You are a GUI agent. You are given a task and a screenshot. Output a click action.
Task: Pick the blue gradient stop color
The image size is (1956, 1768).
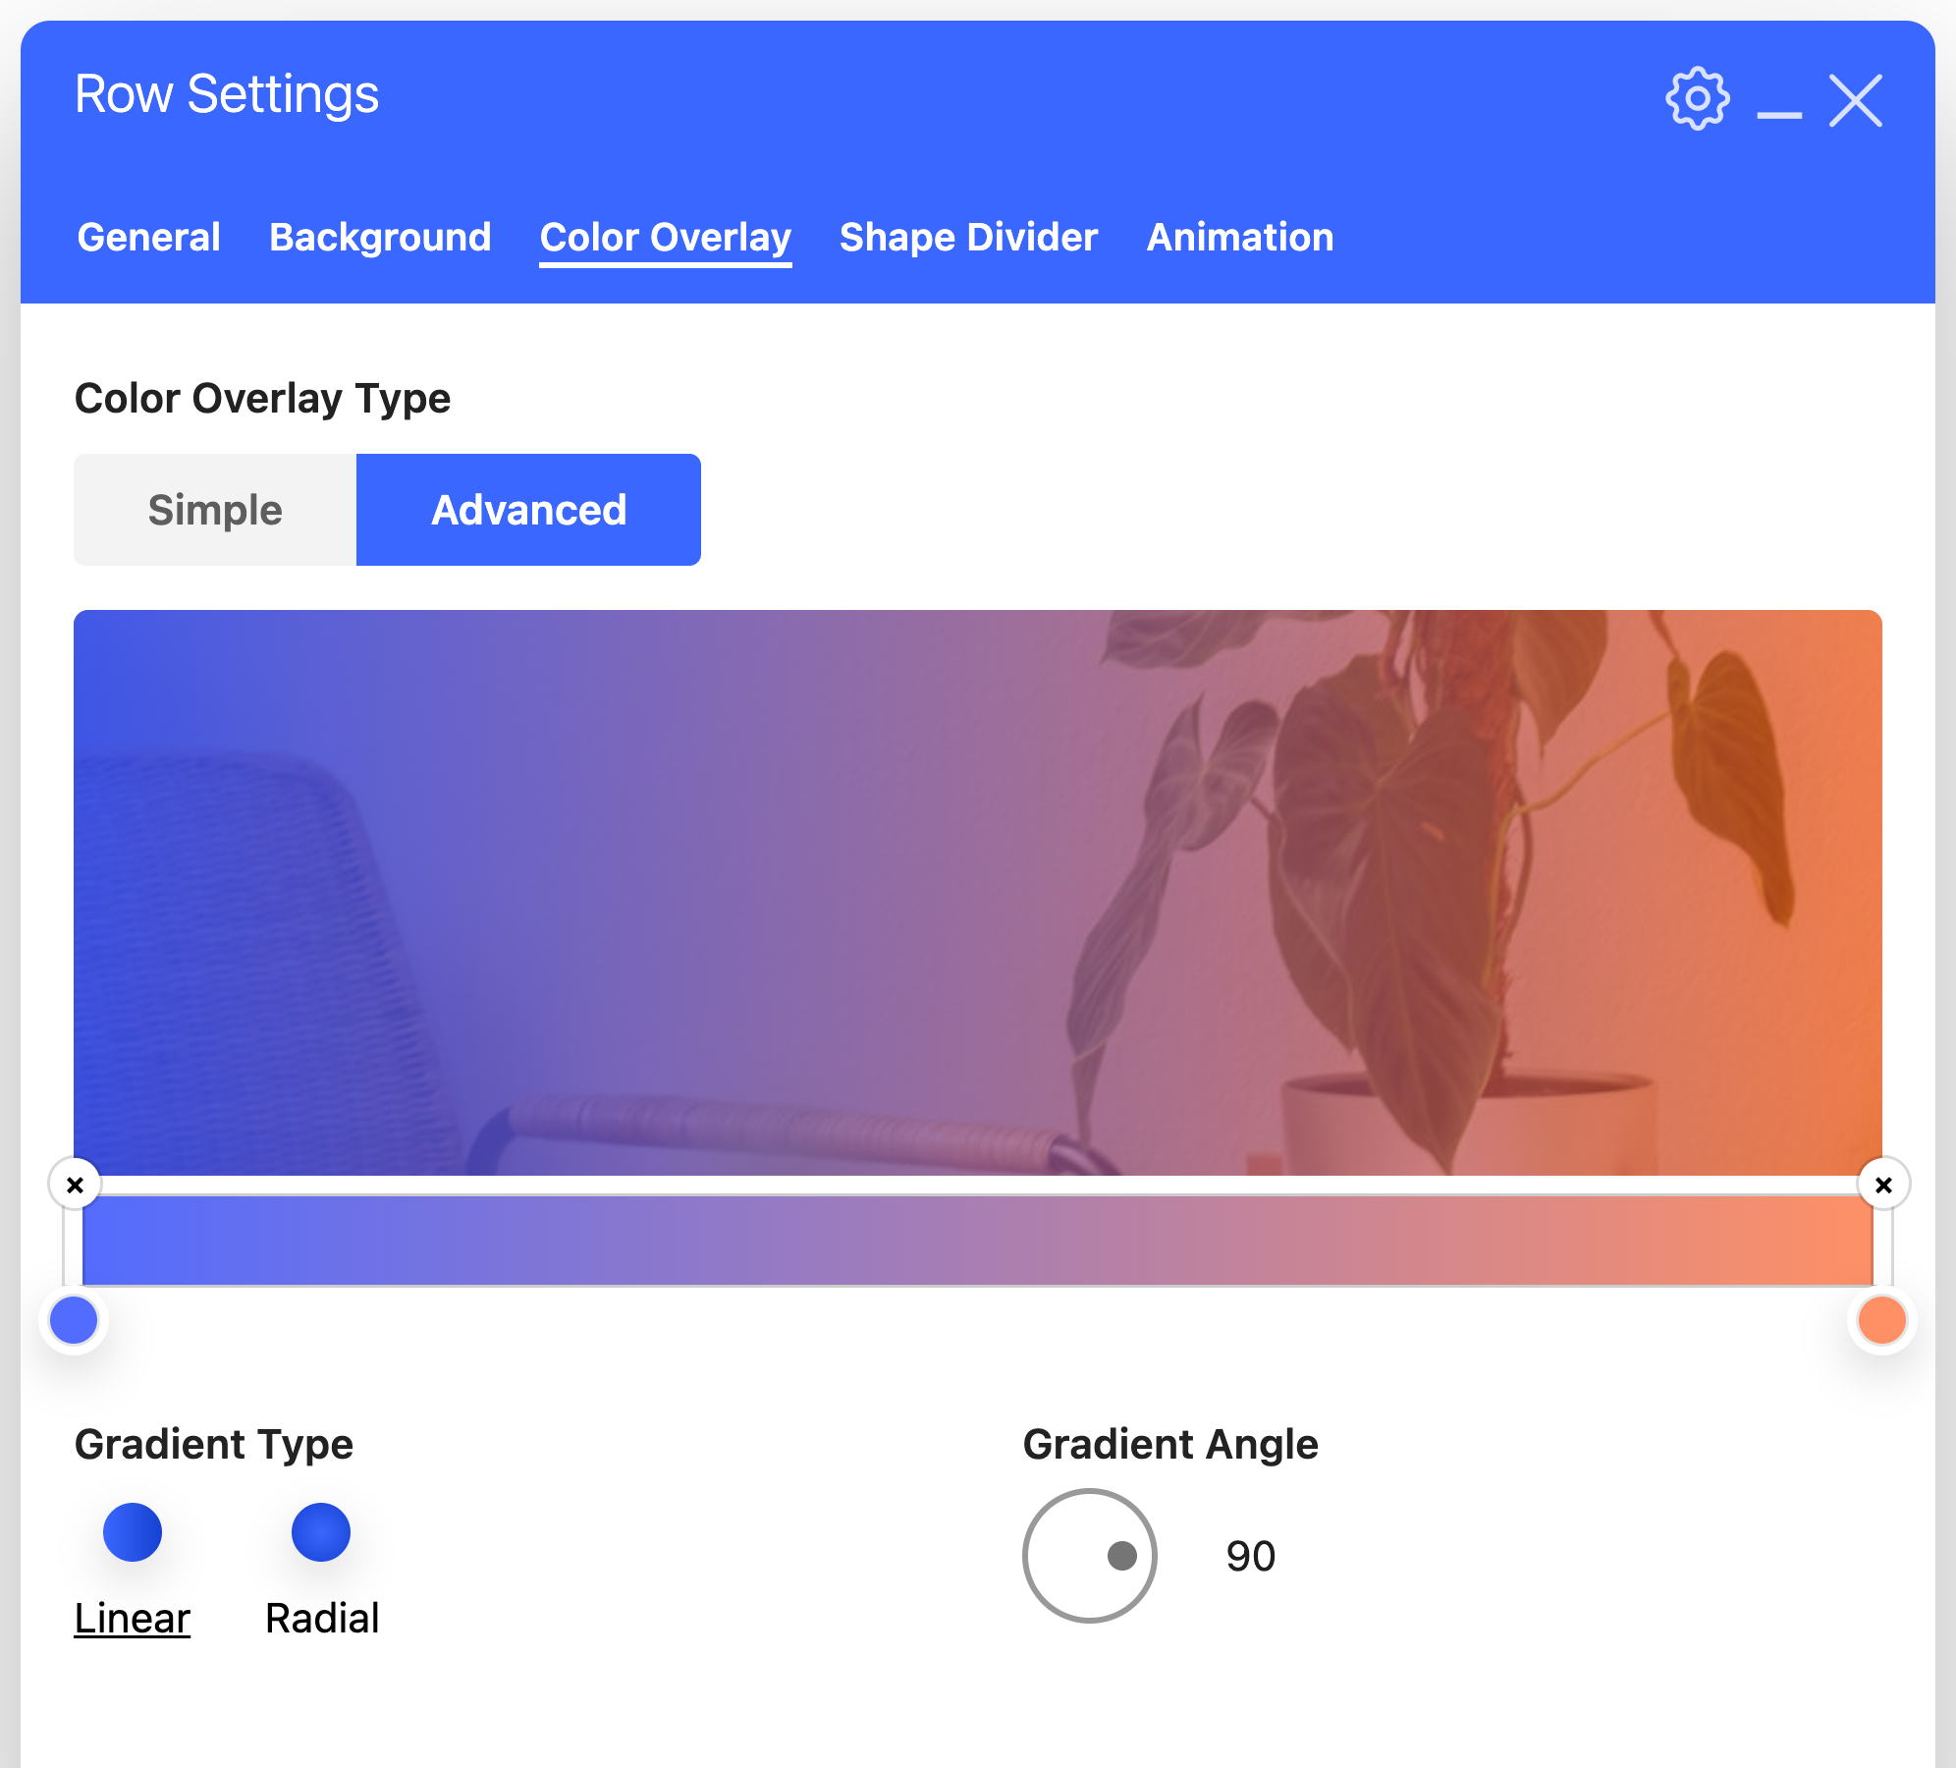(x=74, y=1320)
